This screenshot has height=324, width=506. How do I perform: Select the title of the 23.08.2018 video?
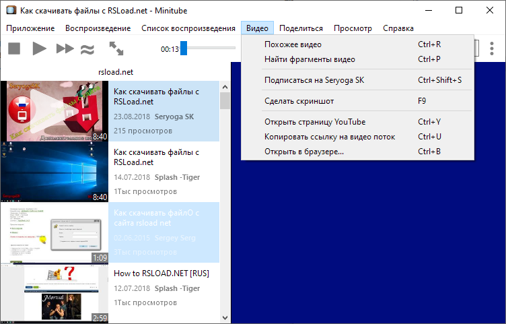click(156, 96)
